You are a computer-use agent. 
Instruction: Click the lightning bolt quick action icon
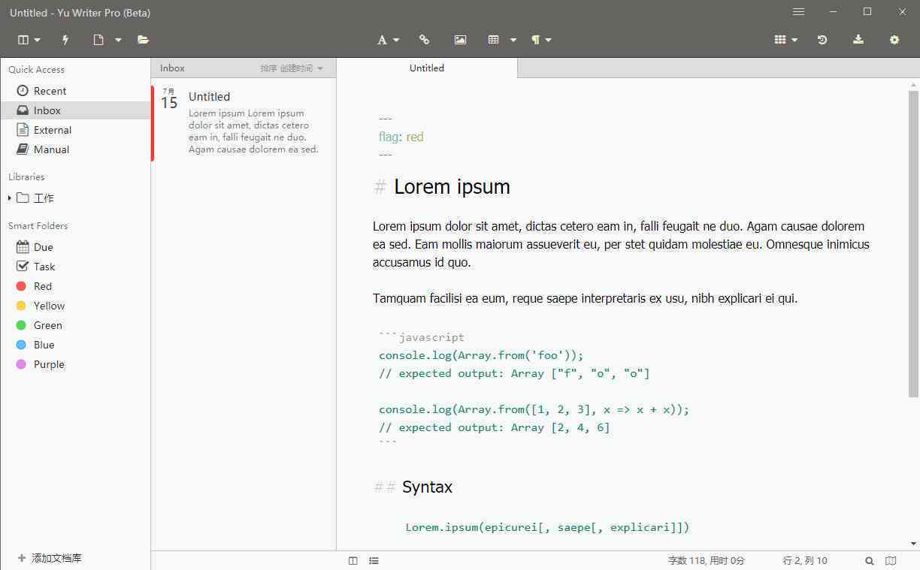coord(65,40)
